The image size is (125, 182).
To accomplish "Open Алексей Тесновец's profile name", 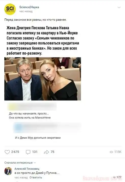I will (x=27, y=169).
